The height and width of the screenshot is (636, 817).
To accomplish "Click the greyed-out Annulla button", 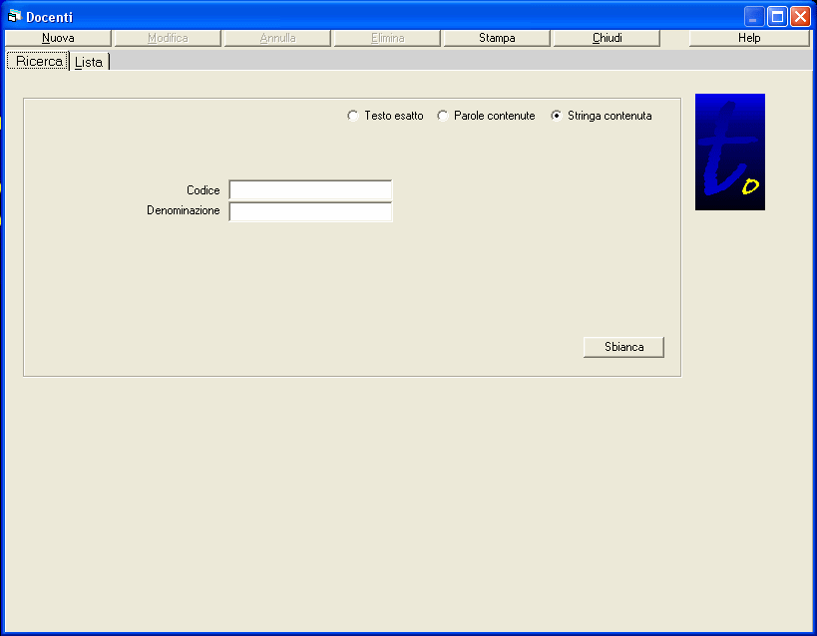I will pyautogui.click(x=277, y=38).
